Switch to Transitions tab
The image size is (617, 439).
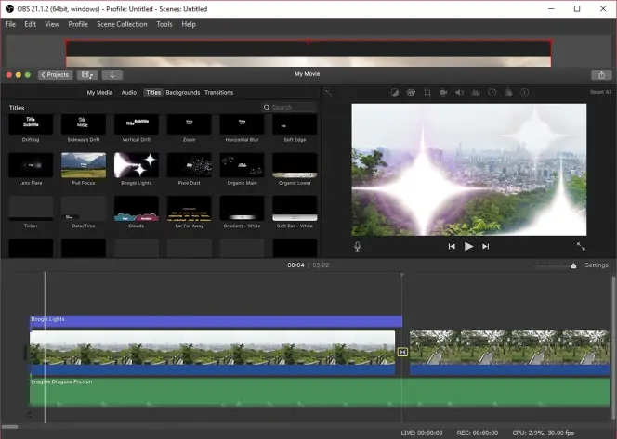pos(218,93)
